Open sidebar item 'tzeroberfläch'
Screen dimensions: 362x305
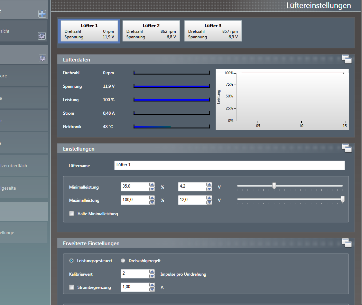[24, 165]
